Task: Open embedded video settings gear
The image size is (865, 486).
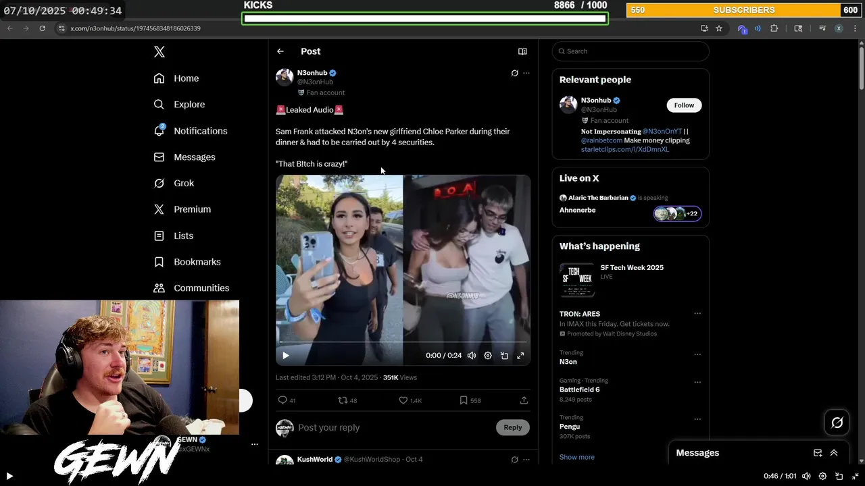Action: point(488,356)
